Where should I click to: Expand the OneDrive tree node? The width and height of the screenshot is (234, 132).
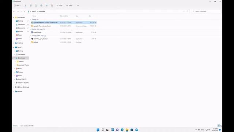point(13,43)
